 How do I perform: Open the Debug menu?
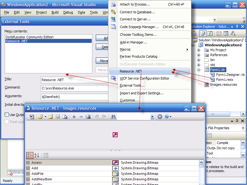point(68,12)
